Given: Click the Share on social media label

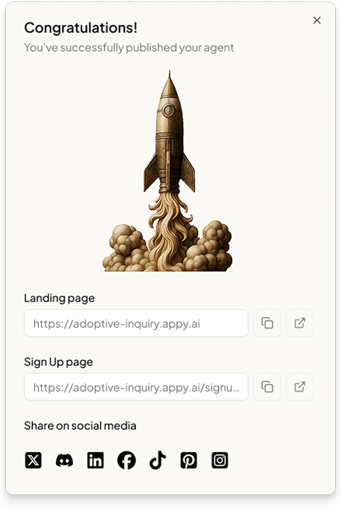Looking at the screenshot, I should (x=80, y=426).
